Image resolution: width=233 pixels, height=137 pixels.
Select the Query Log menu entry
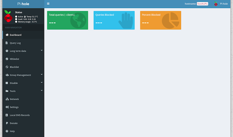[x=23, y=43]
